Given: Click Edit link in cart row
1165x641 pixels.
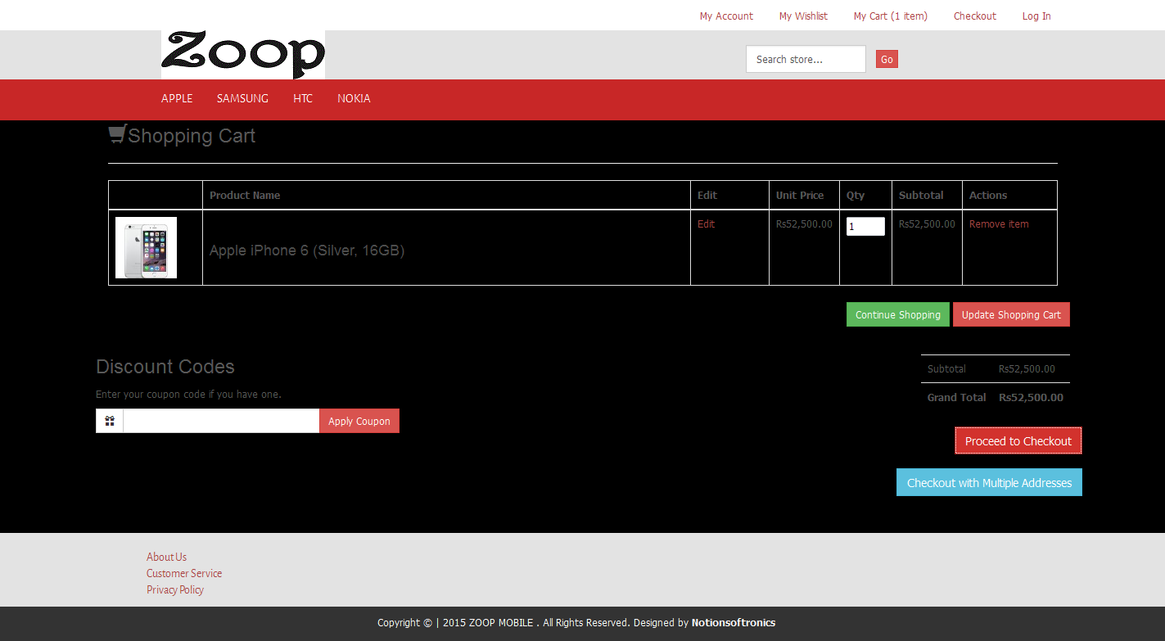Looking at the screenshot, I should [706, 223].
